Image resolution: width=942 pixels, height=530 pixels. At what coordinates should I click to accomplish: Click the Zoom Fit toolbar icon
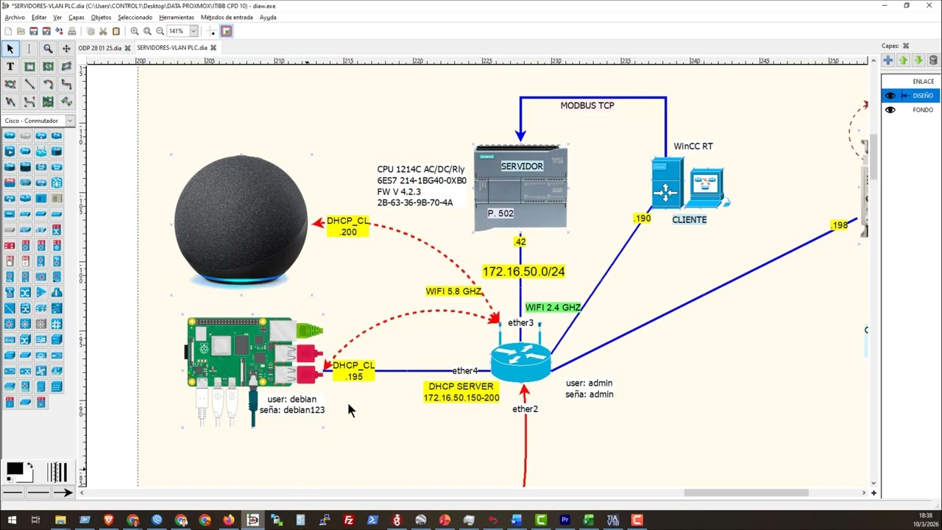(147, 31)
